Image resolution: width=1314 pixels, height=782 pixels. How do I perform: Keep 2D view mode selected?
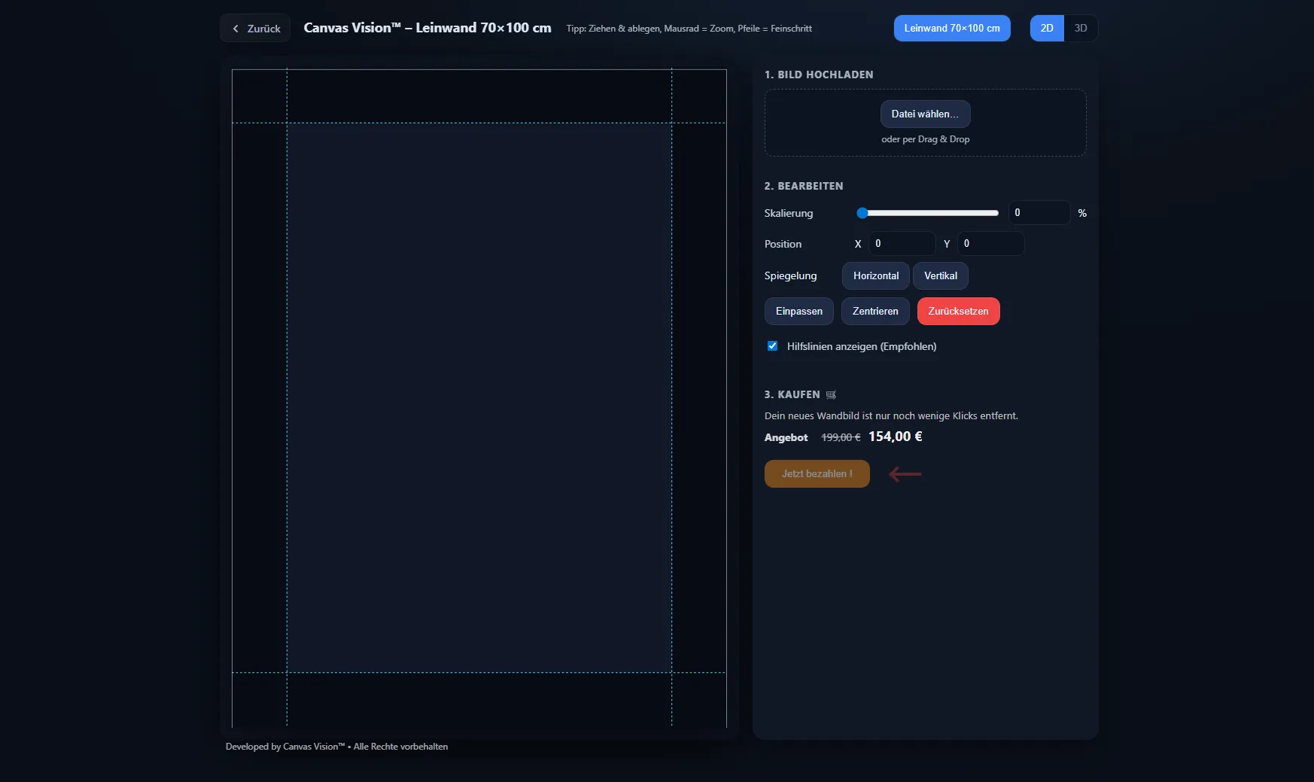tap(1047, 28)
